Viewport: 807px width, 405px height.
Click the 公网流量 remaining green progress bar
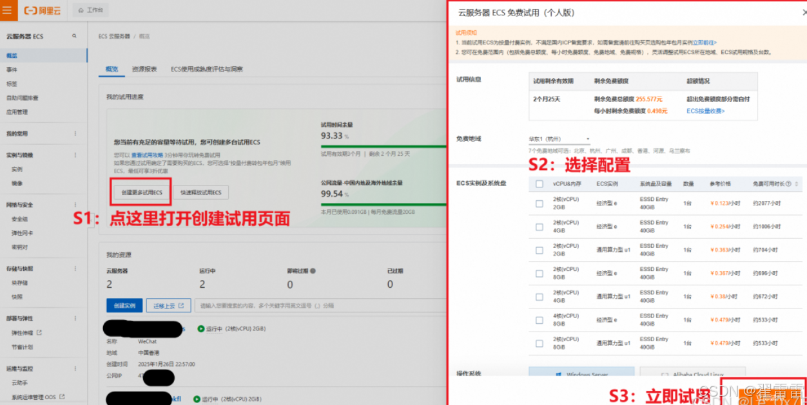point(384,205)
